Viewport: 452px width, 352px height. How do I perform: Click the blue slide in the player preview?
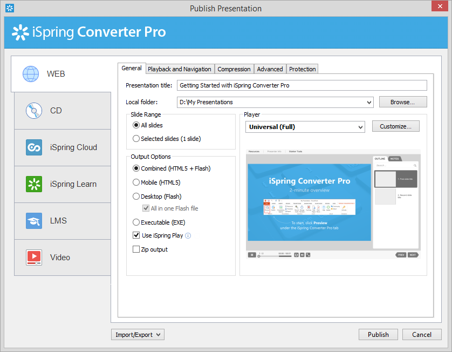pos(309,202)
